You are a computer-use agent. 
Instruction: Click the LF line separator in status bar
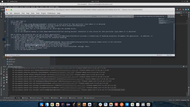click(x=173, y=100)
